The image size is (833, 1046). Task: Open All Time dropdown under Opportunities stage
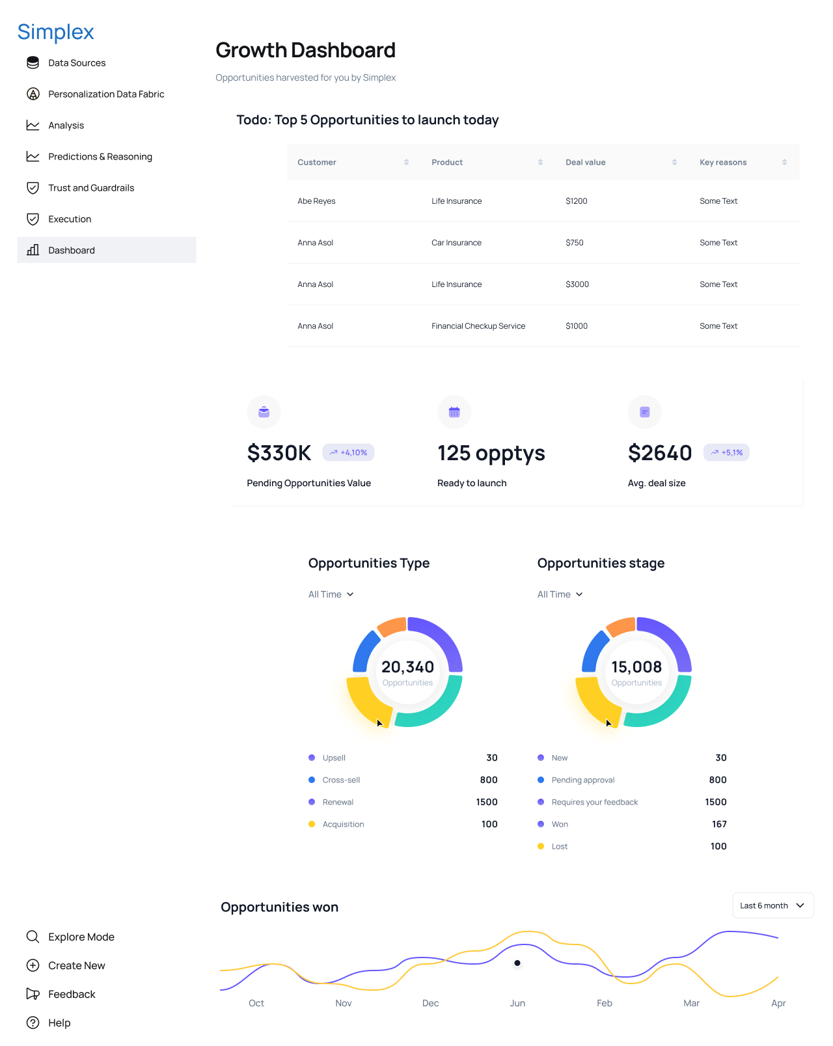click(x=560, y=594)
